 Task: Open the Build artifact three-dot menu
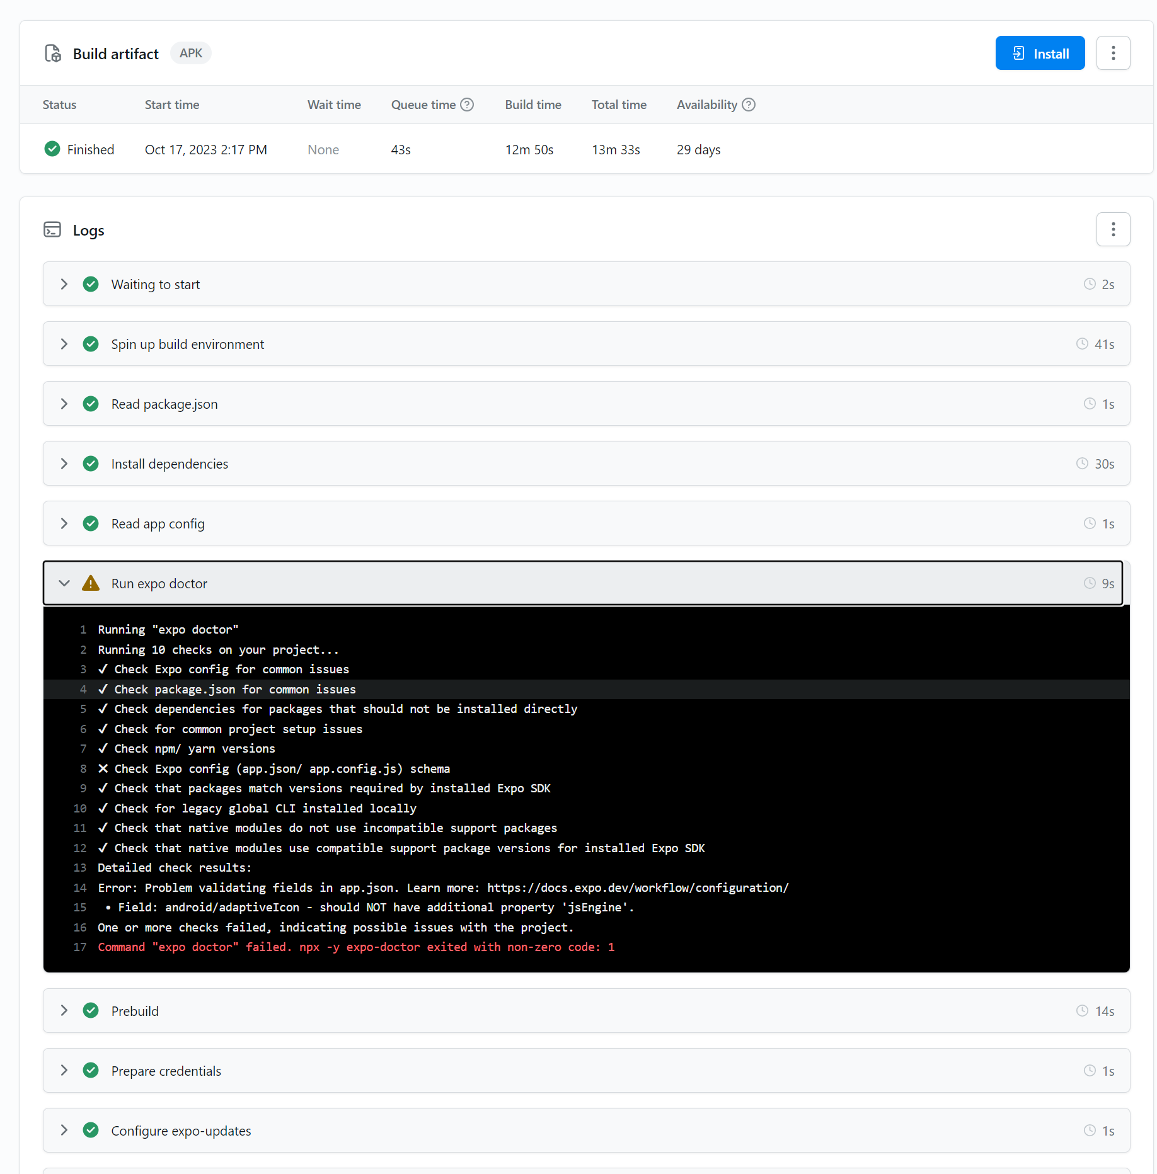tap(1113, 53)
